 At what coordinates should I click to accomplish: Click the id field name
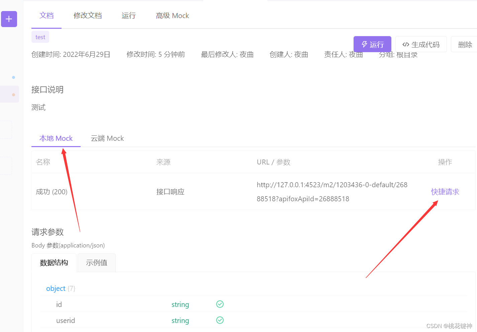pyautogui.click(x=59, y=305)
